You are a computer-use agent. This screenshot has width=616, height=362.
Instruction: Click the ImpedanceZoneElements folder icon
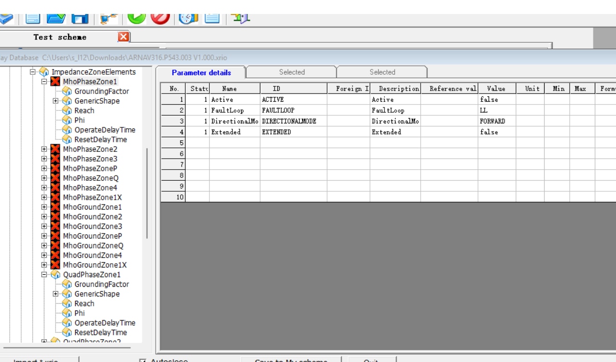(x=44, y=72)
